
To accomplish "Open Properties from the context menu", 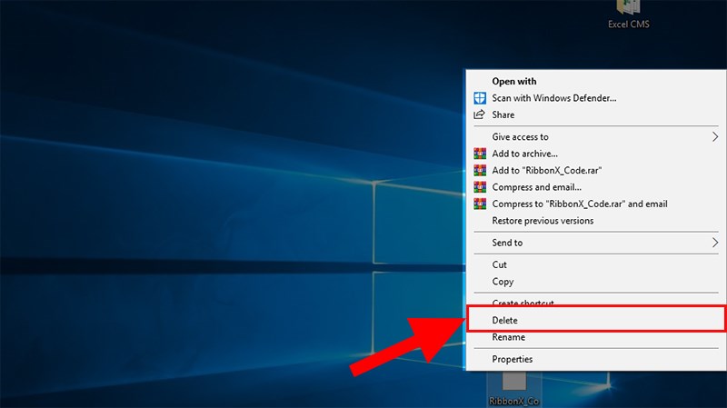I will point(596,359).
